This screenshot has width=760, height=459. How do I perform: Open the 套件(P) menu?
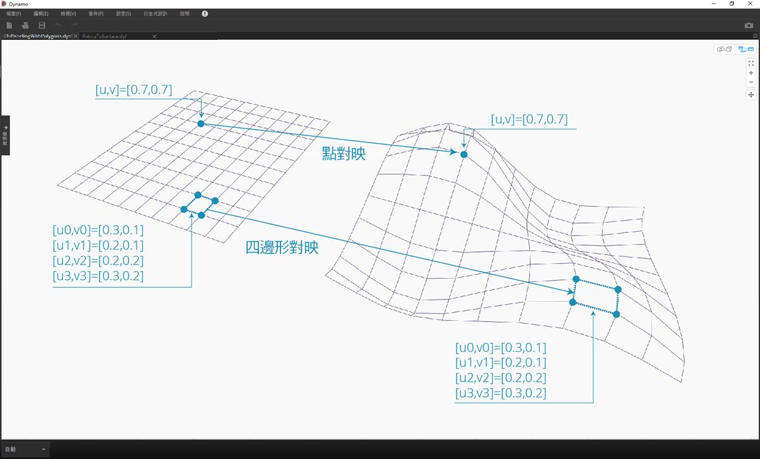[96, 13]
